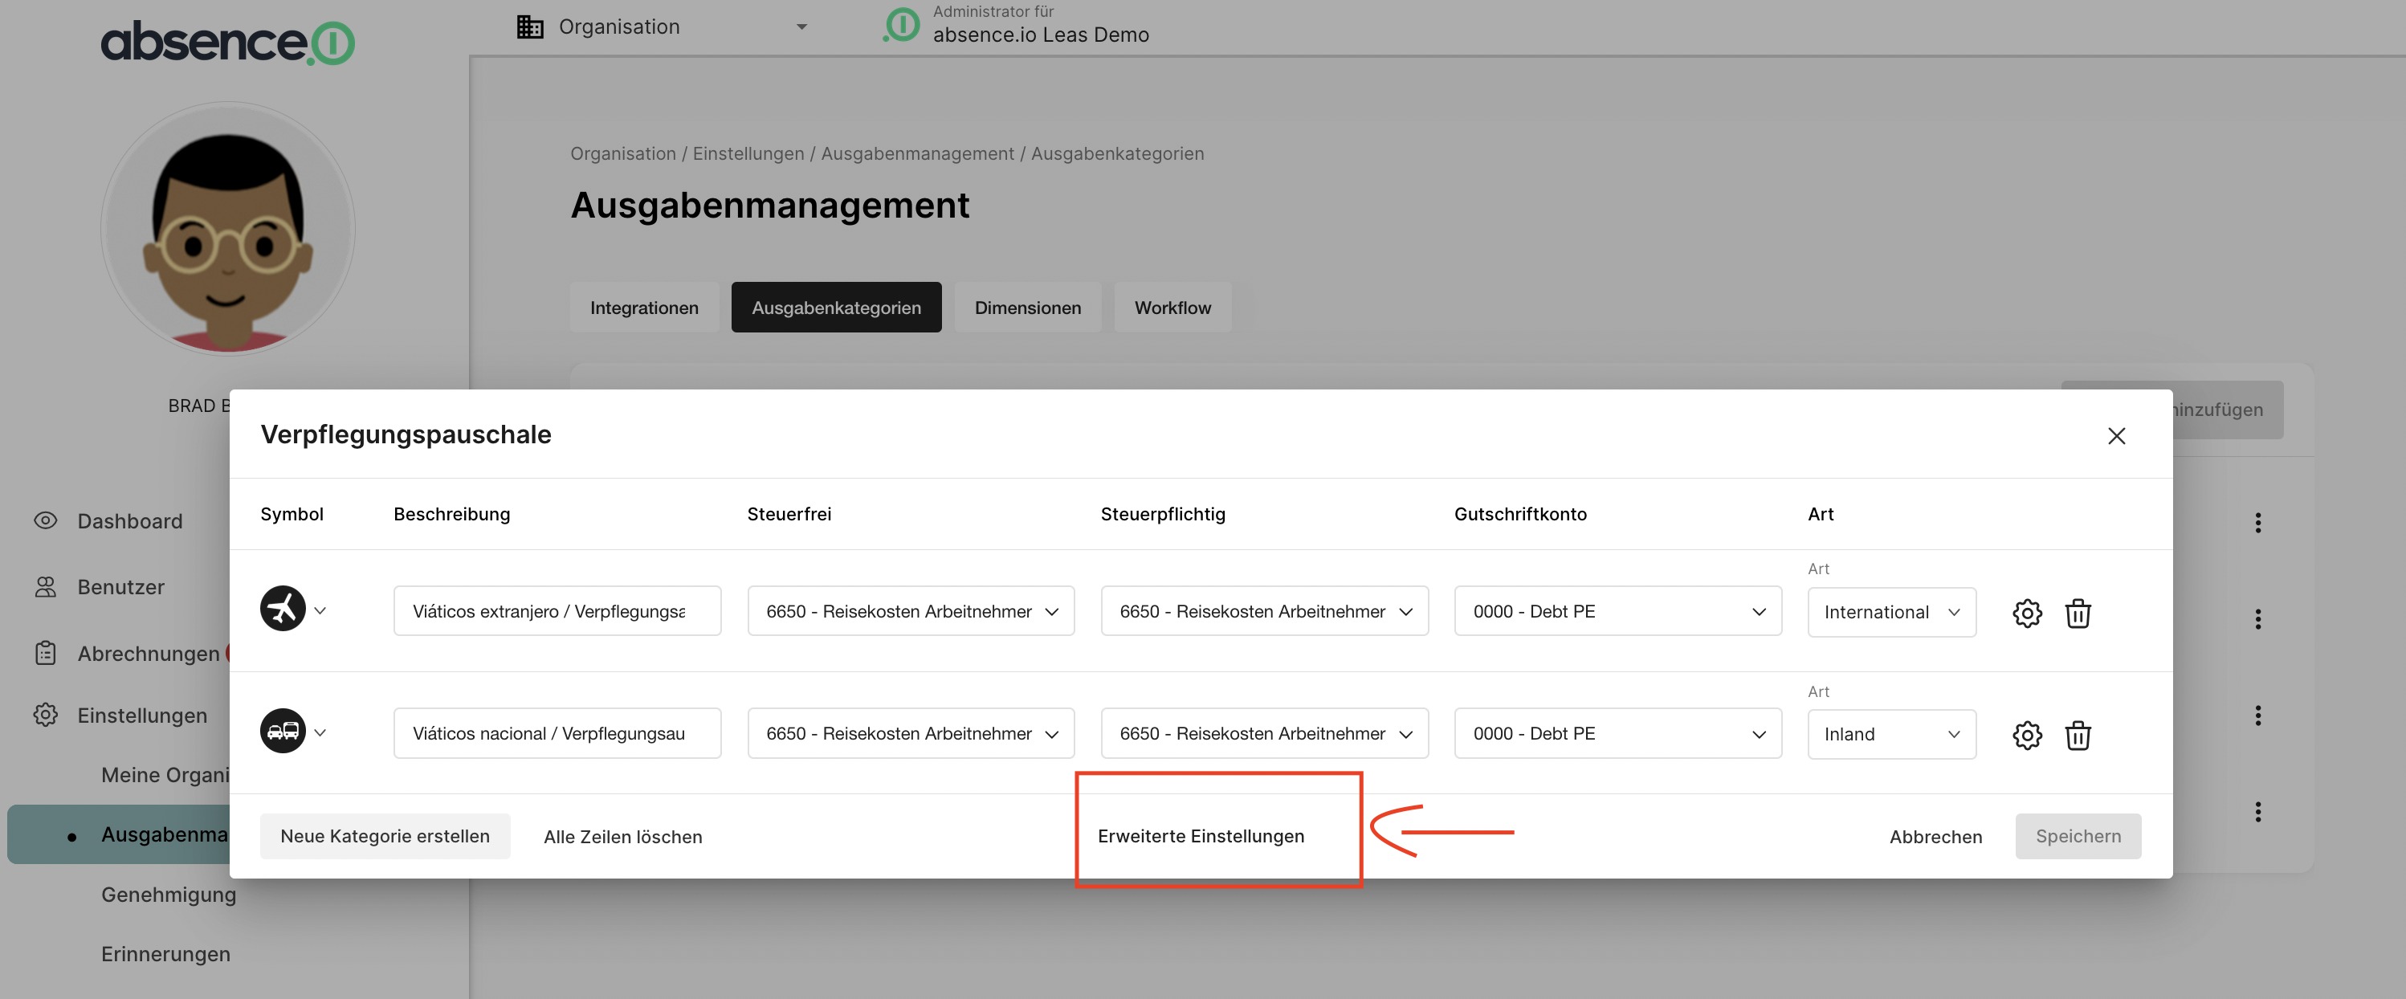Delete the Viáticos nacional row

click(x=2078, y=735)
